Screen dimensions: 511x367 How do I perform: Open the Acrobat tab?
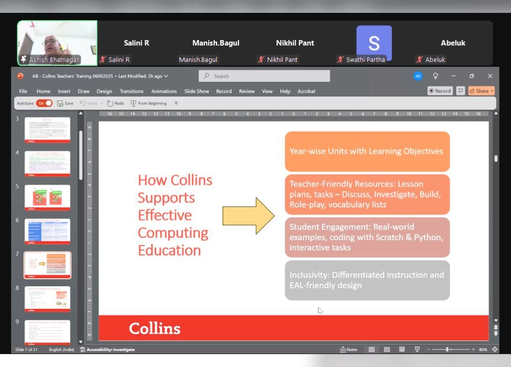pyautogui.click(x=306, y=91)
